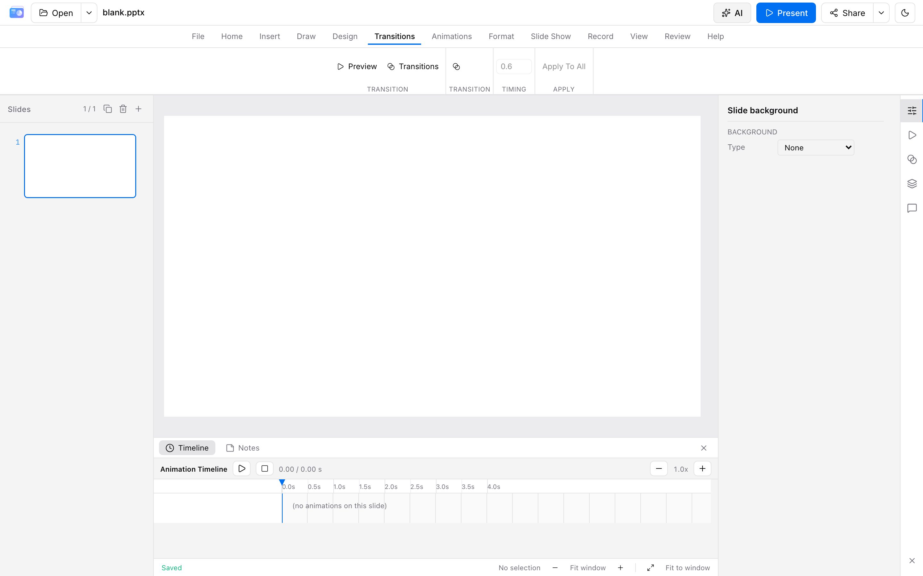The image size is (923, 576).
Task: Play the animation timeline
Action: pyautogui.click(x=242, y=468)
